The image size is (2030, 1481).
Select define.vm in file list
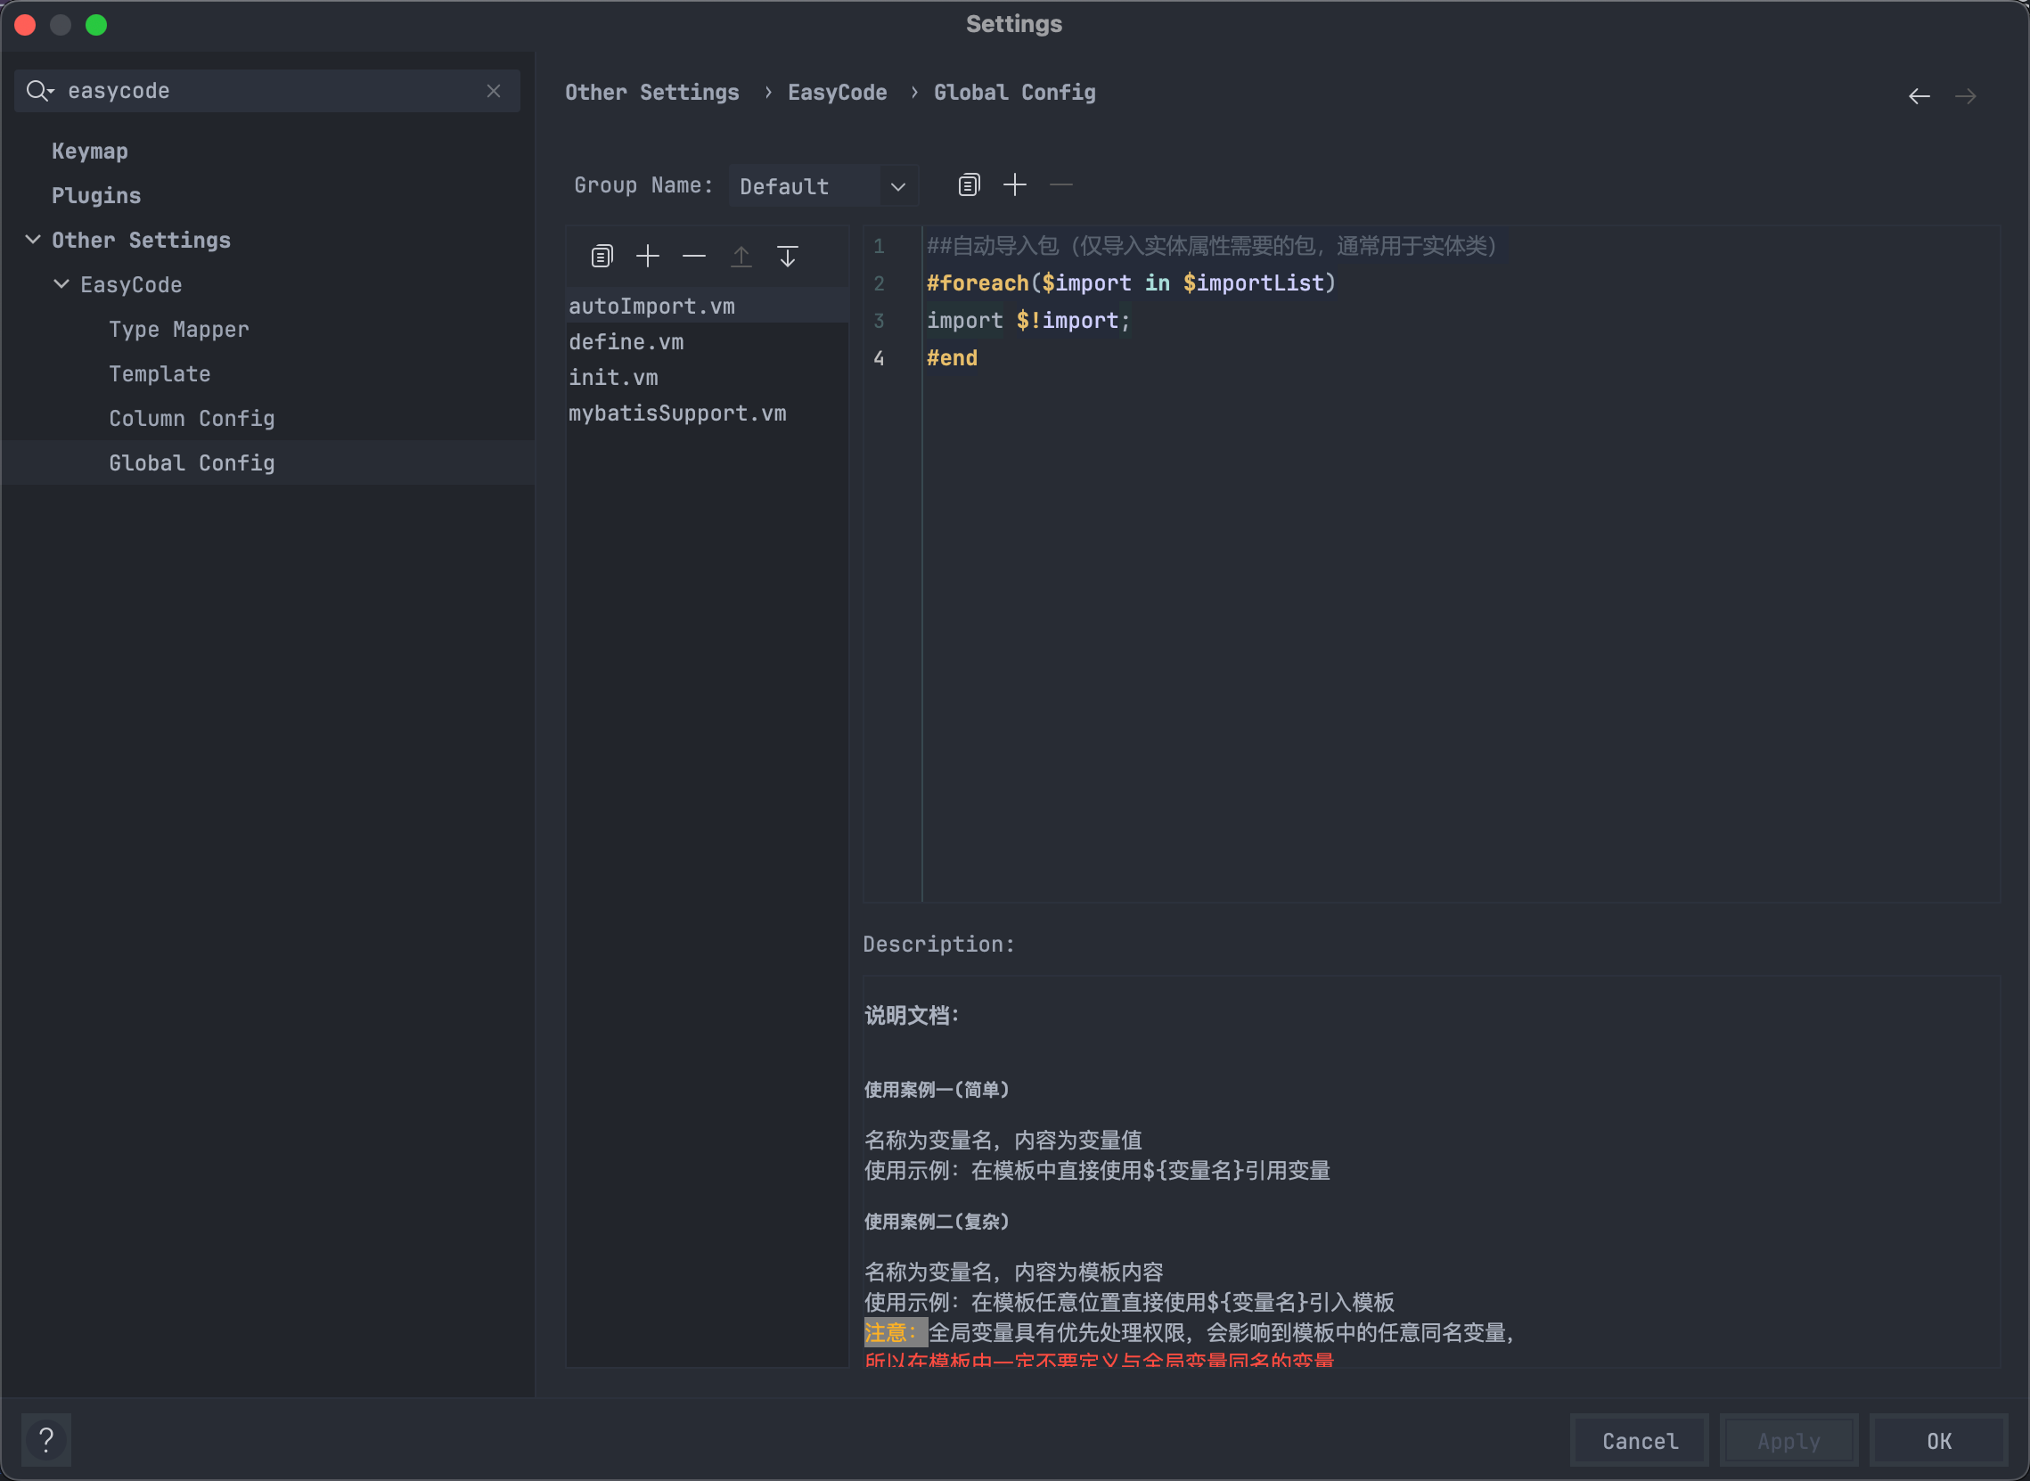click(708, 341)
